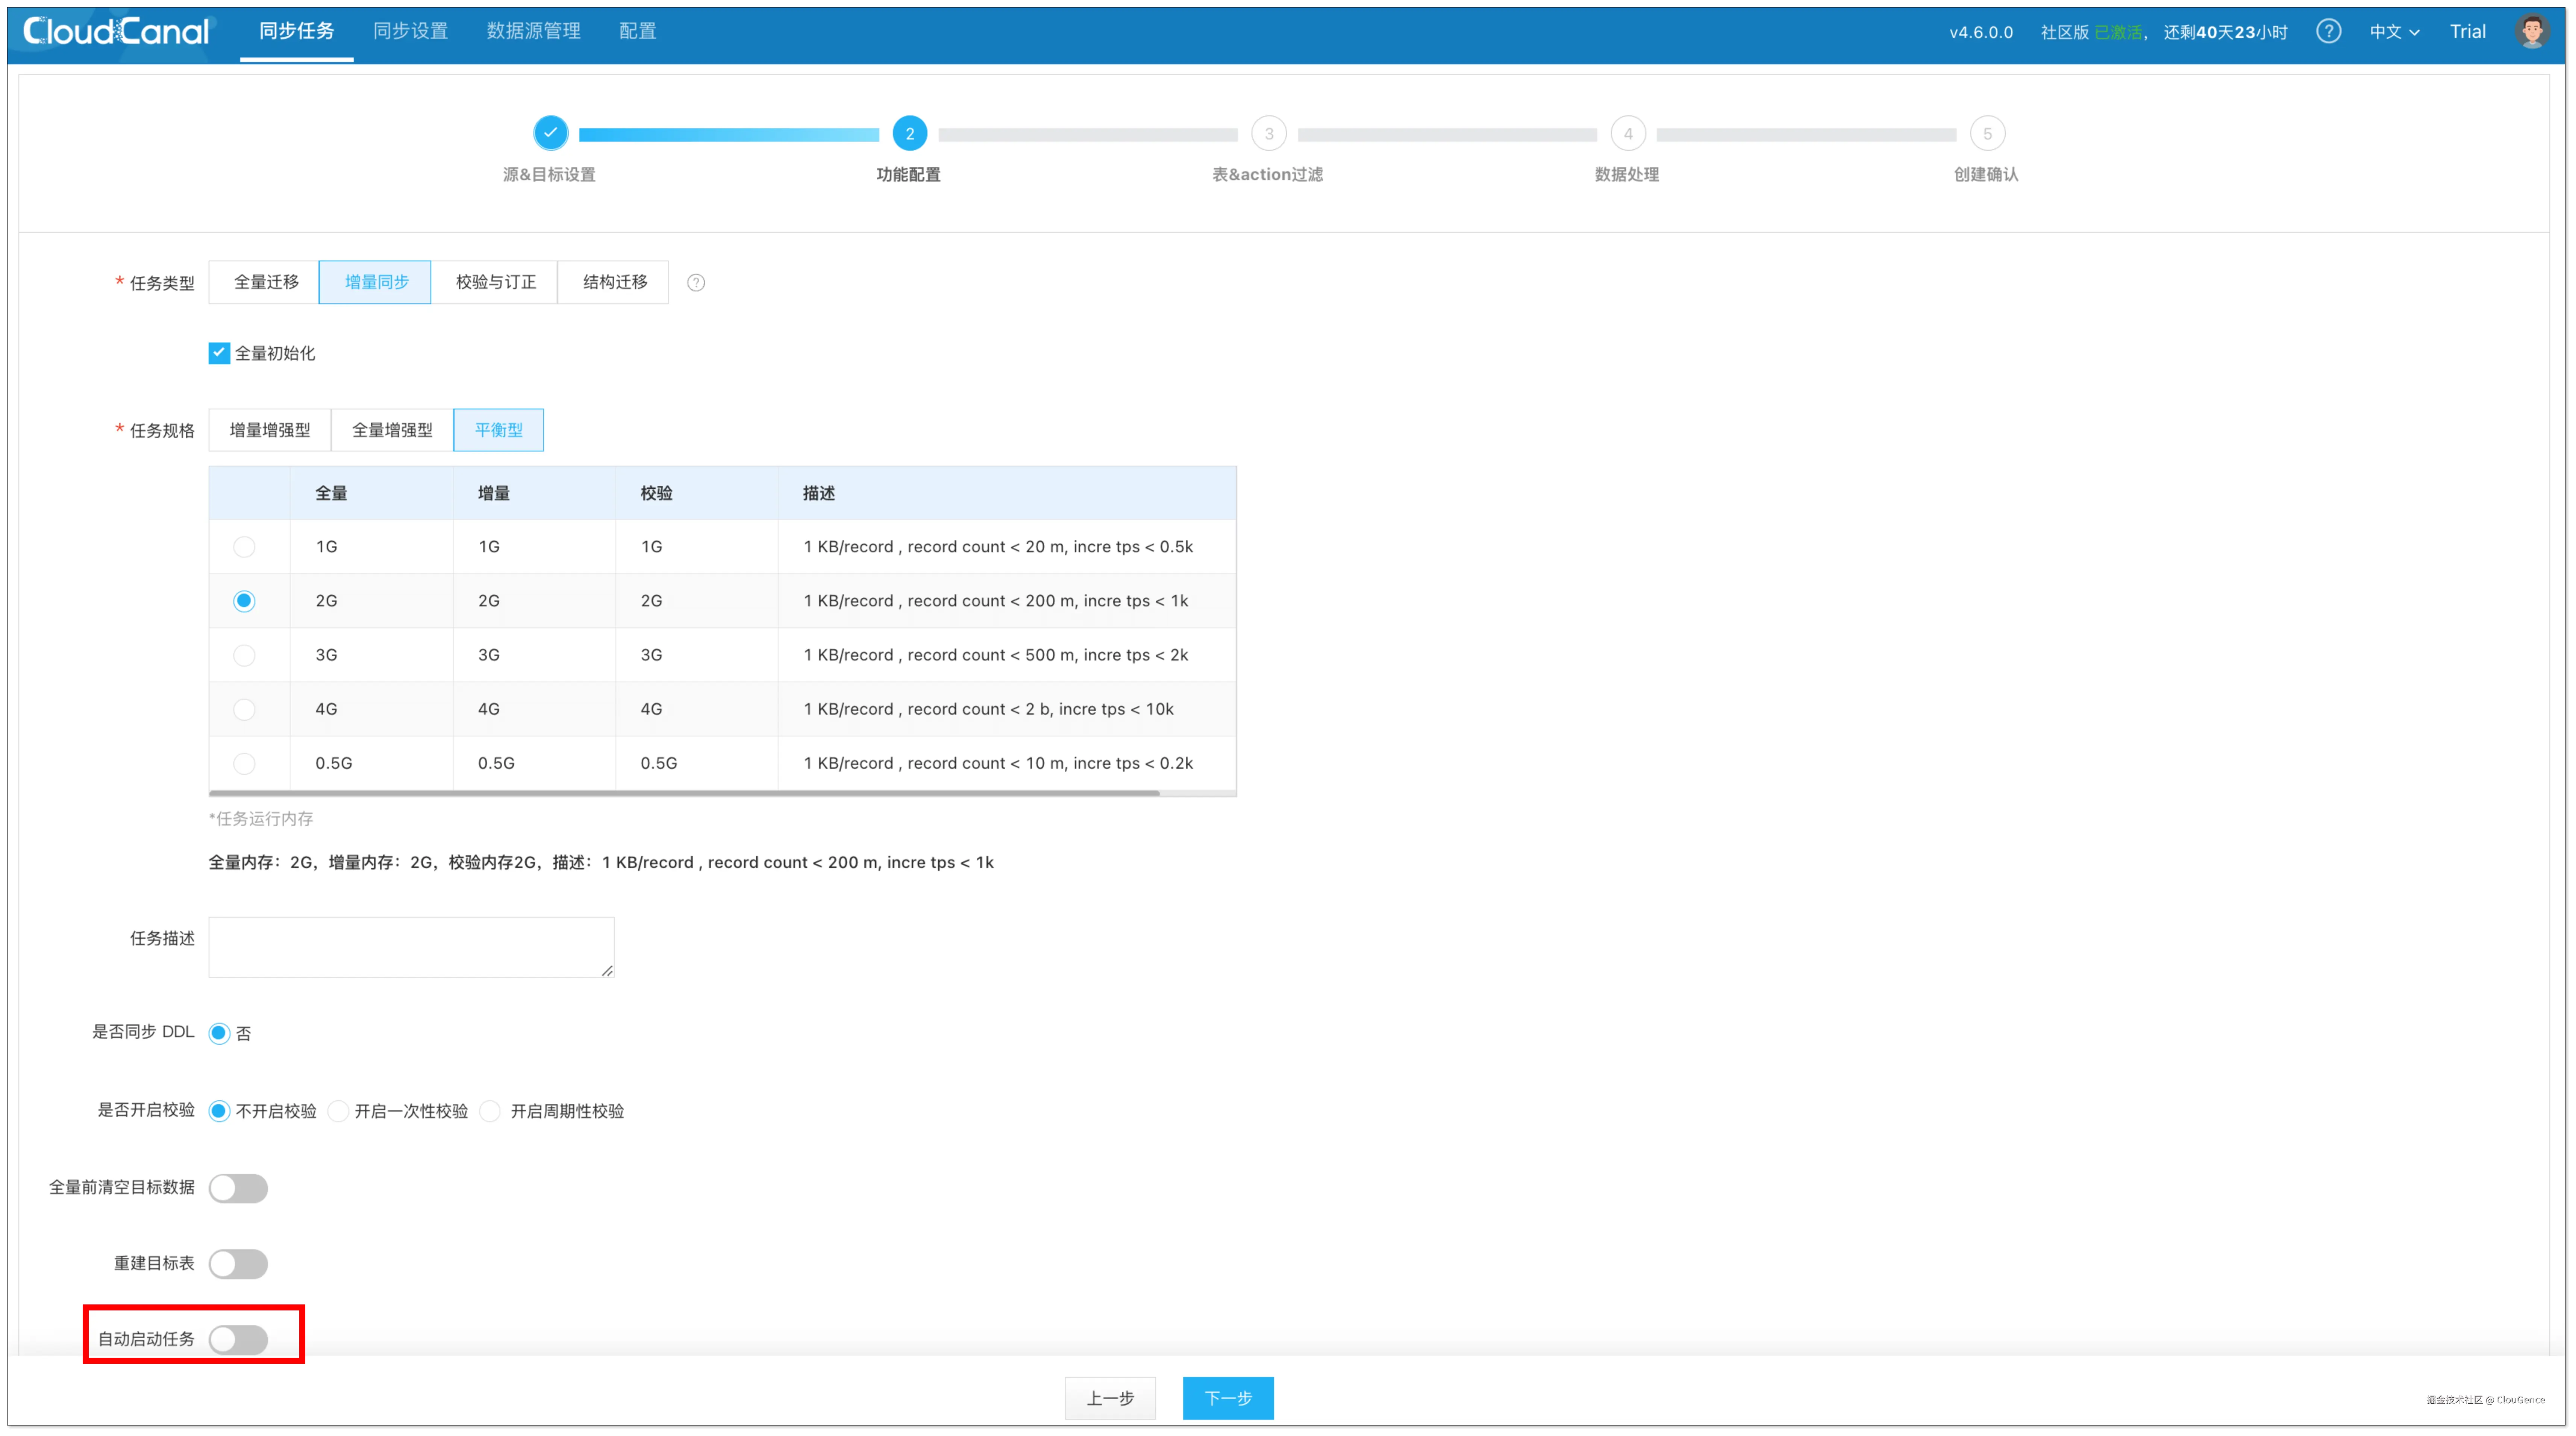This screenshot has width=2576, height=1436.
Task: Click the step 4 data processing circle
Action: 1627,134
